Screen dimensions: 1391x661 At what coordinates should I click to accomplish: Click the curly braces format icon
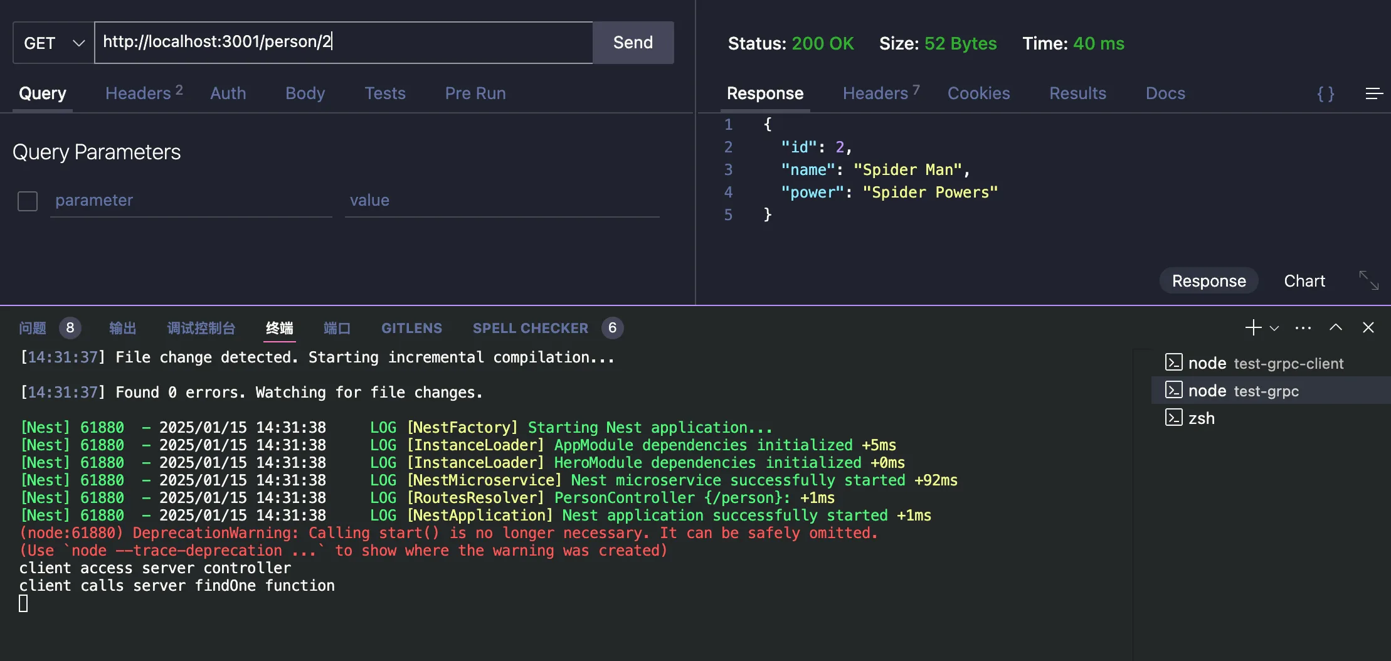pos(1325,93)
